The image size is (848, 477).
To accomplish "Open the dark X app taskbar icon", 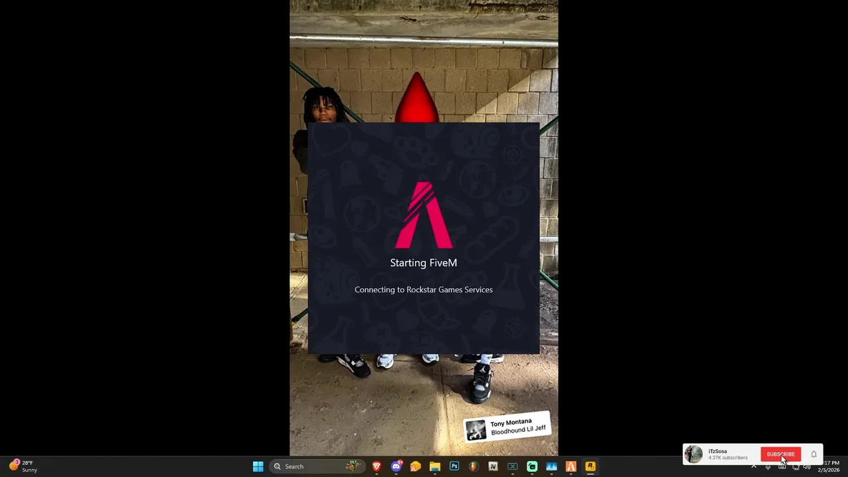I will click(512, 466).
